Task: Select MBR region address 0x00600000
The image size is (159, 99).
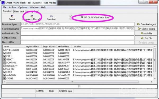Action: (32, 53)
